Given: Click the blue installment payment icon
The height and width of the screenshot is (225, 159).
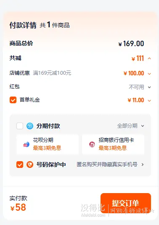Looking at the screenshot, I should [x=30, y=126].
